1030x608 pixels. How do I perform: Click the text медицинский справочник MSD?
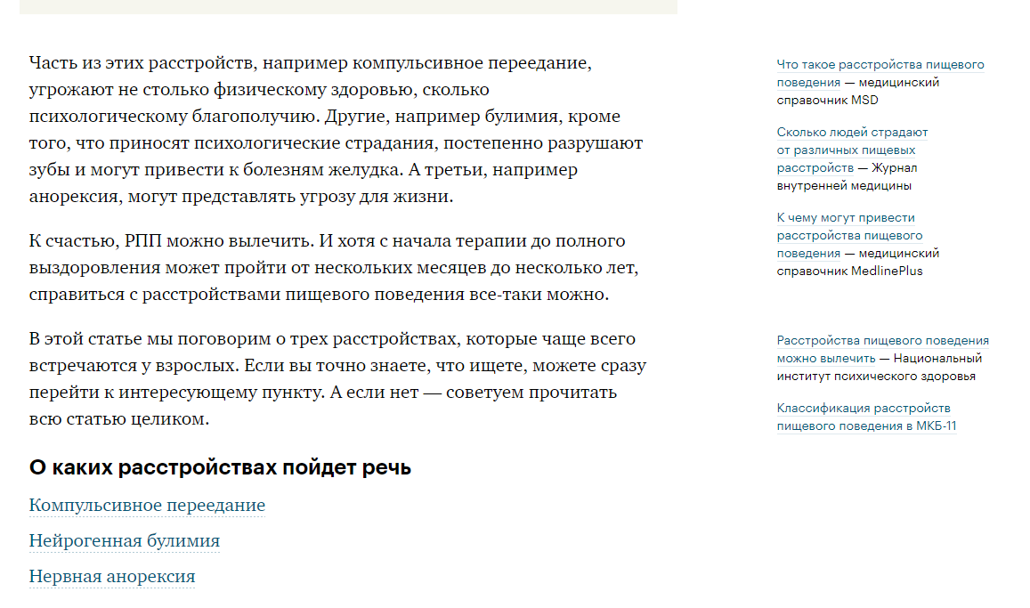click(x=858, y=92)
